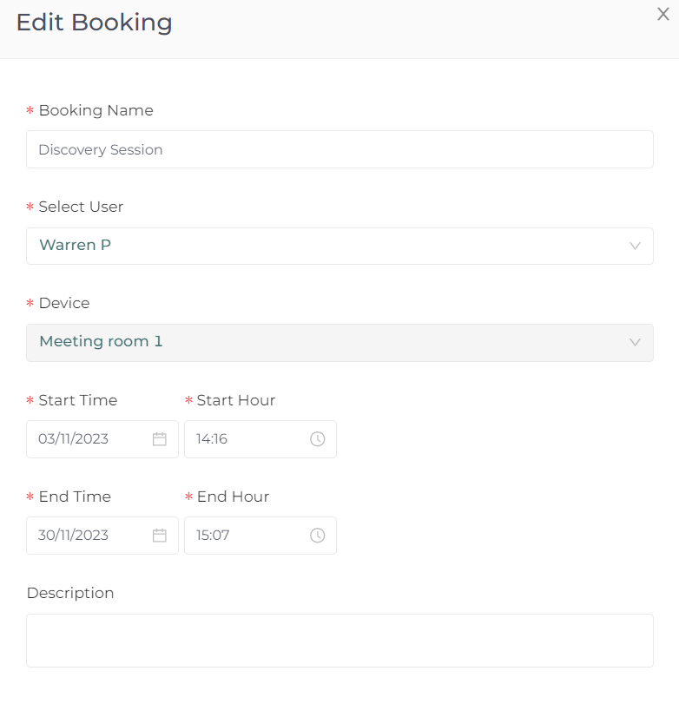The height and width of the screenshot is (717, 679).
Task: Click the Start Time label
Action: (78, 400)
